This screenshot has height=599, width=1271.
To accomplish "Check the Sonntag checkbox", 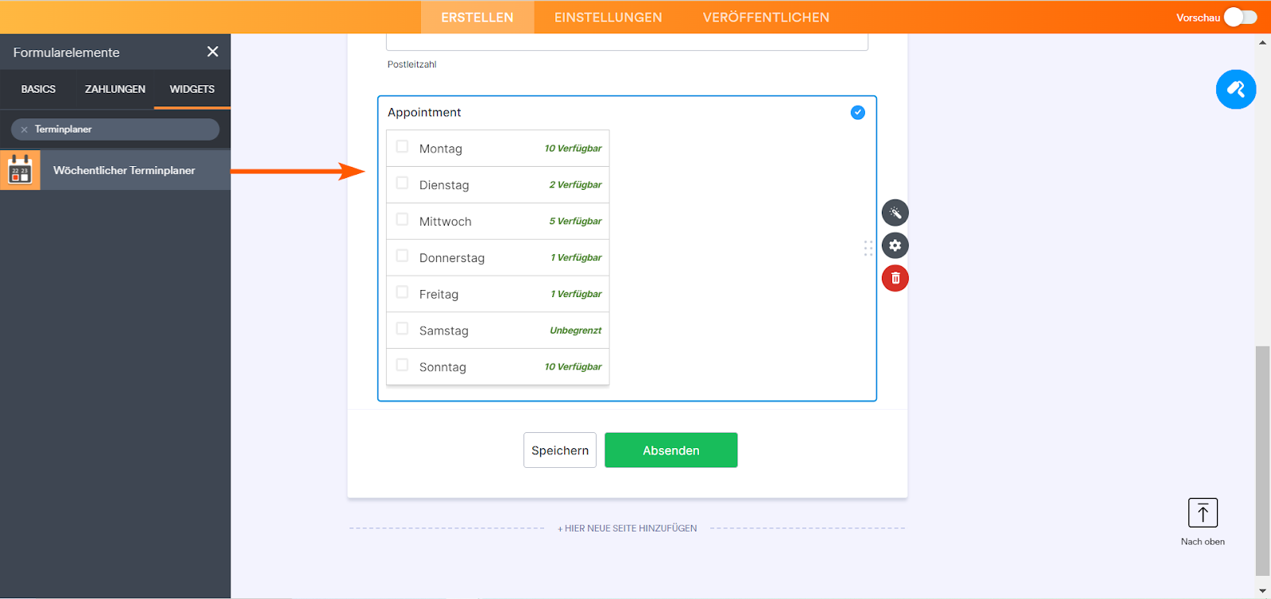I will 402,365.
